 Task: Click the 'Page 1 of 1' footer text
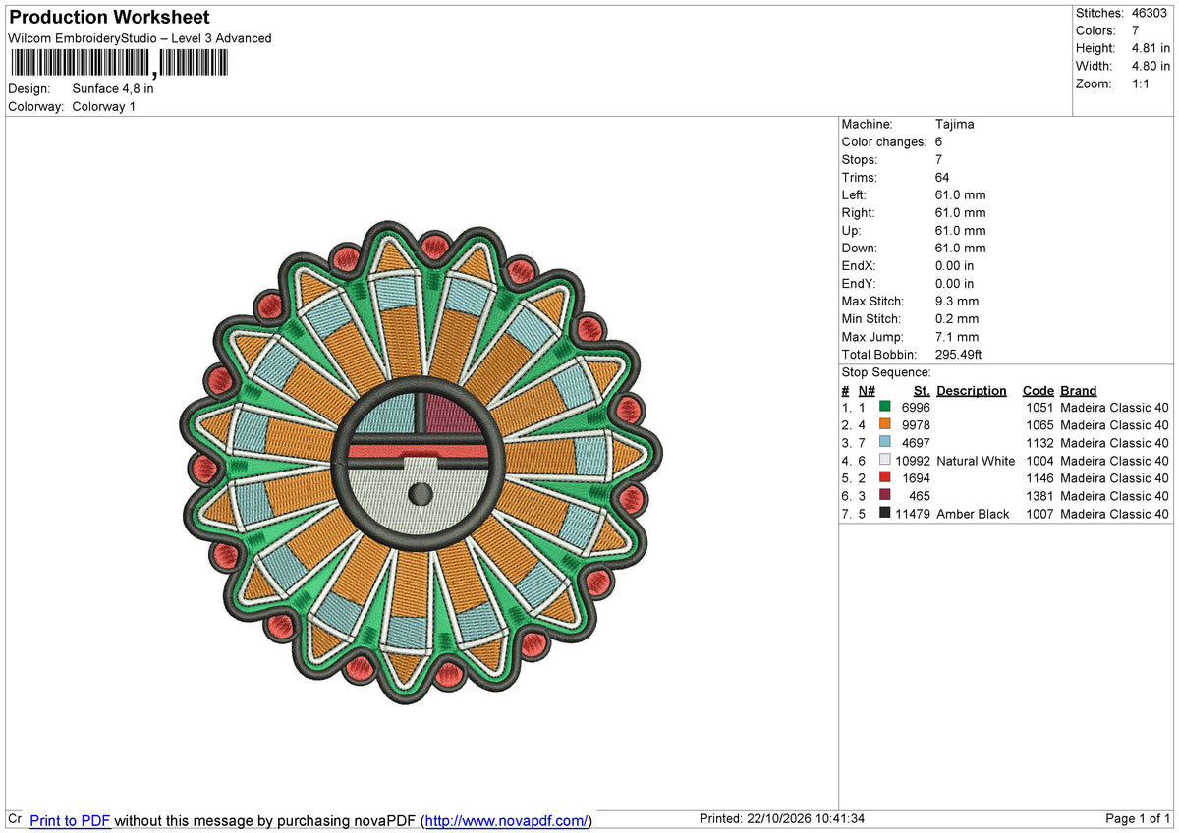click(1139, 819)
